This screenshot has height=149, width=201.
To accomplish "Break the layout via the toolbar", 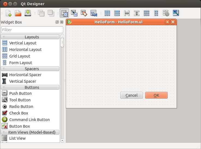I will [x=166, y=13].
